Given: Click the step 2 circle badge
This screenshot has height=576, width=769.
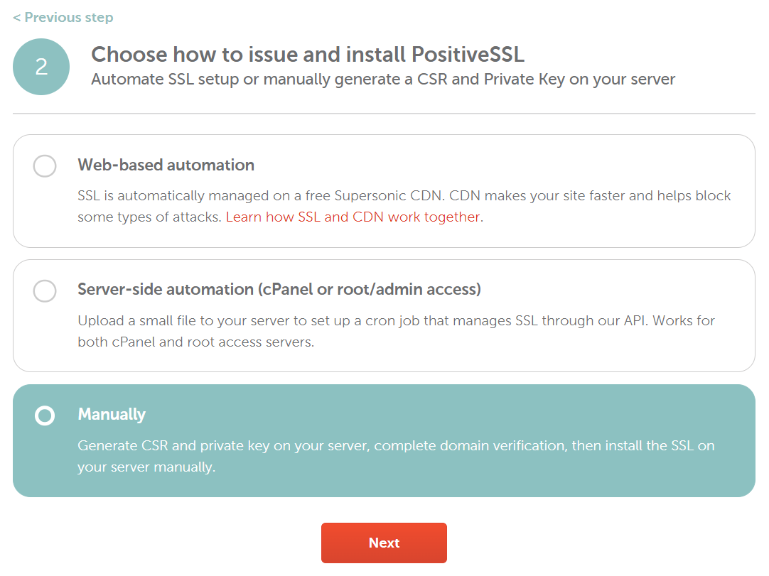Looking at the screenshot, I should 41,67.
